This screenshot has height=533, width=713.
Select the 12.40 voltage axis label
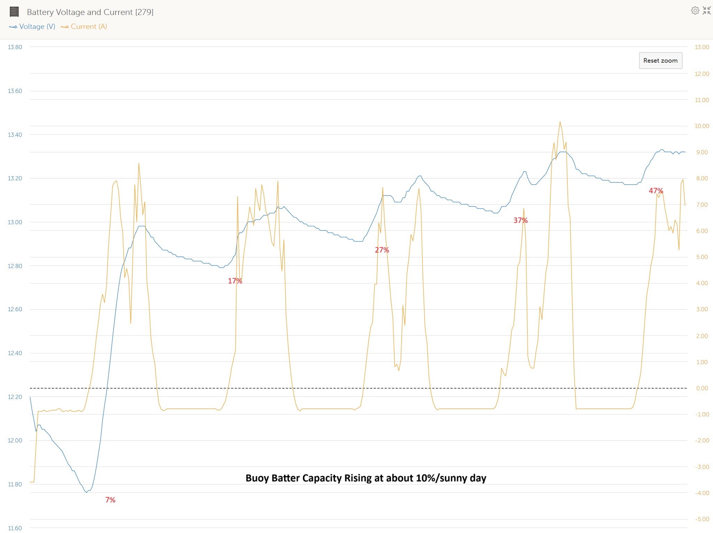[x=15, y=353]
